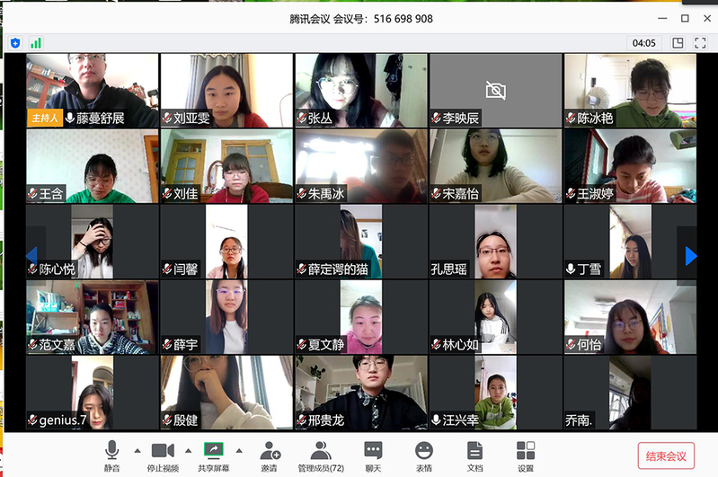This screenshot has height=477, width=718.
Task: Toggle fullscreen mode icon
Action: 700,43
